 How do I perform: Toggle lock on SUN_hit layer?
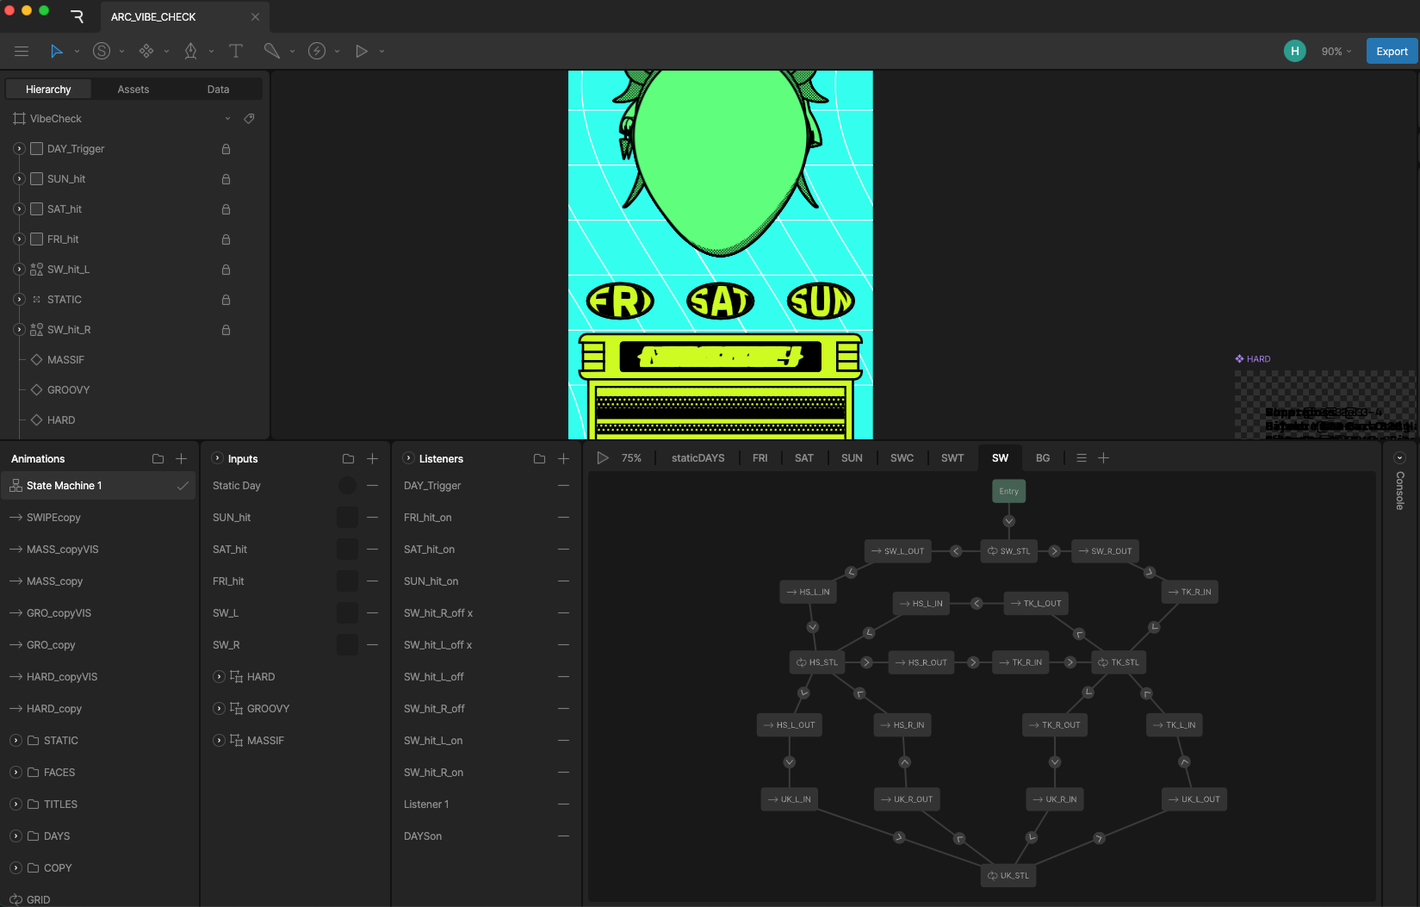pyautogui.click(x=226, y=179)
